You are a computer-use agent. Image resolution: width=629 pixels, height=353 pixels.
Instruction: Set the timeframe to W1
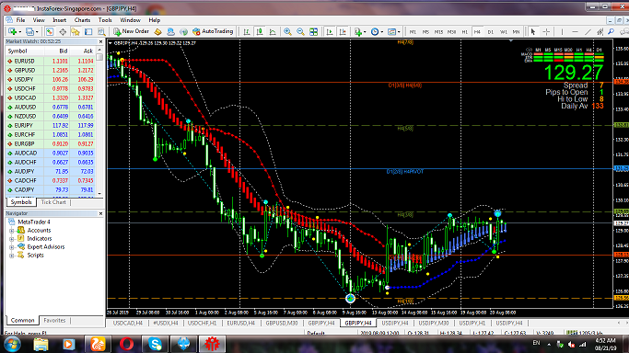pyautogui.click(x=503, y=31)
